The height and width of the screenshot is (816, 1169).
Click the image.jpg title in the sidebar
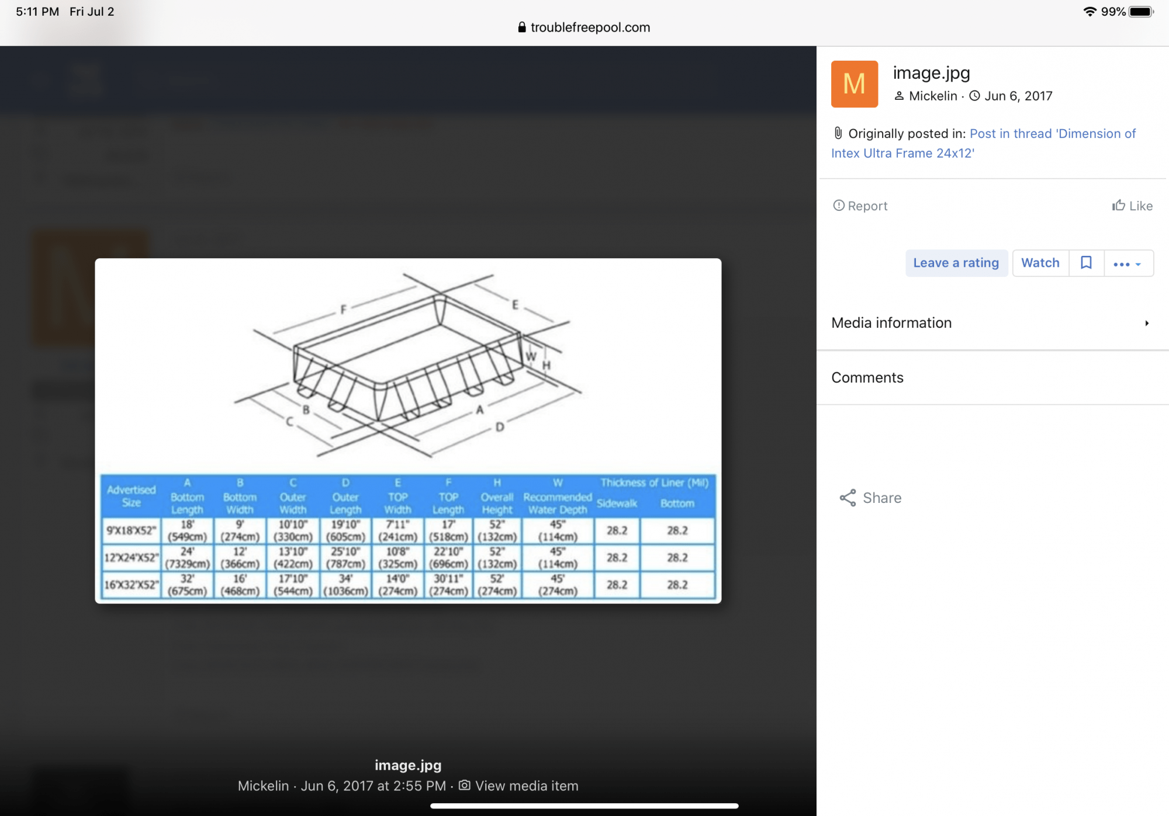click(932, 73)
